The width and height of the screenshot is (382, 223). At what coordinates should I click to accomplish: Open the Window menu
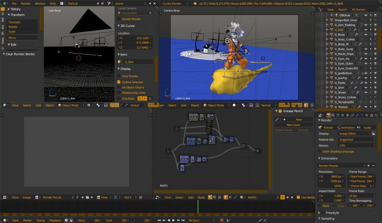pos(40,3)
